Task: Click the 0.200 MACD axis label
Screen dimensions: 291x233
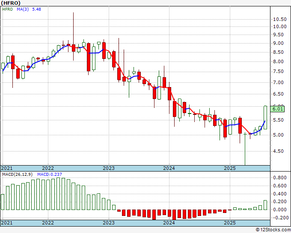Action: click(280, 201)
